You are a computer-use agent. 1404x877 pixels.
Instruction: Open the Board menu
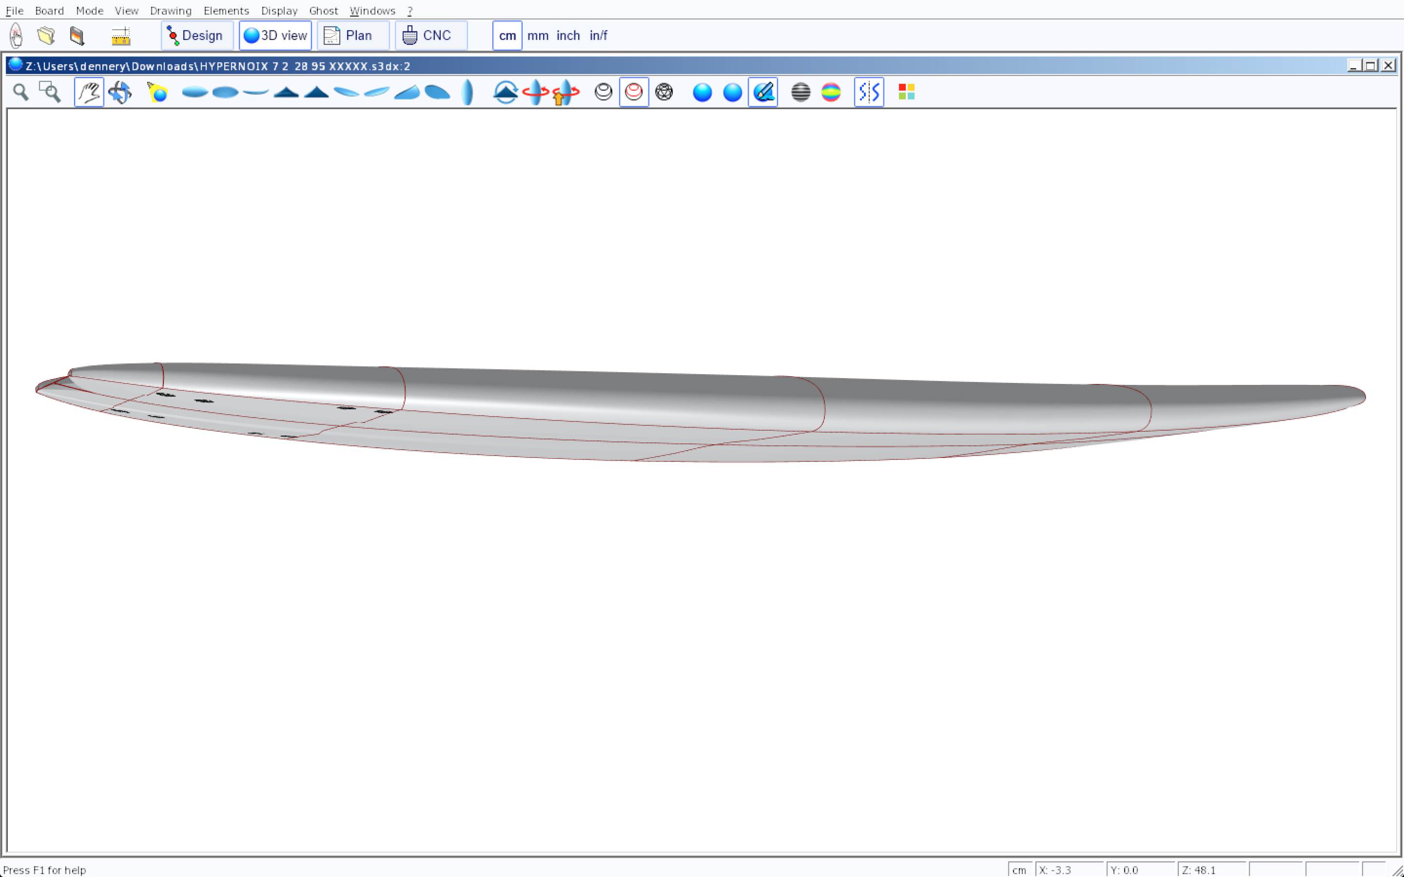tap(49, 10)
